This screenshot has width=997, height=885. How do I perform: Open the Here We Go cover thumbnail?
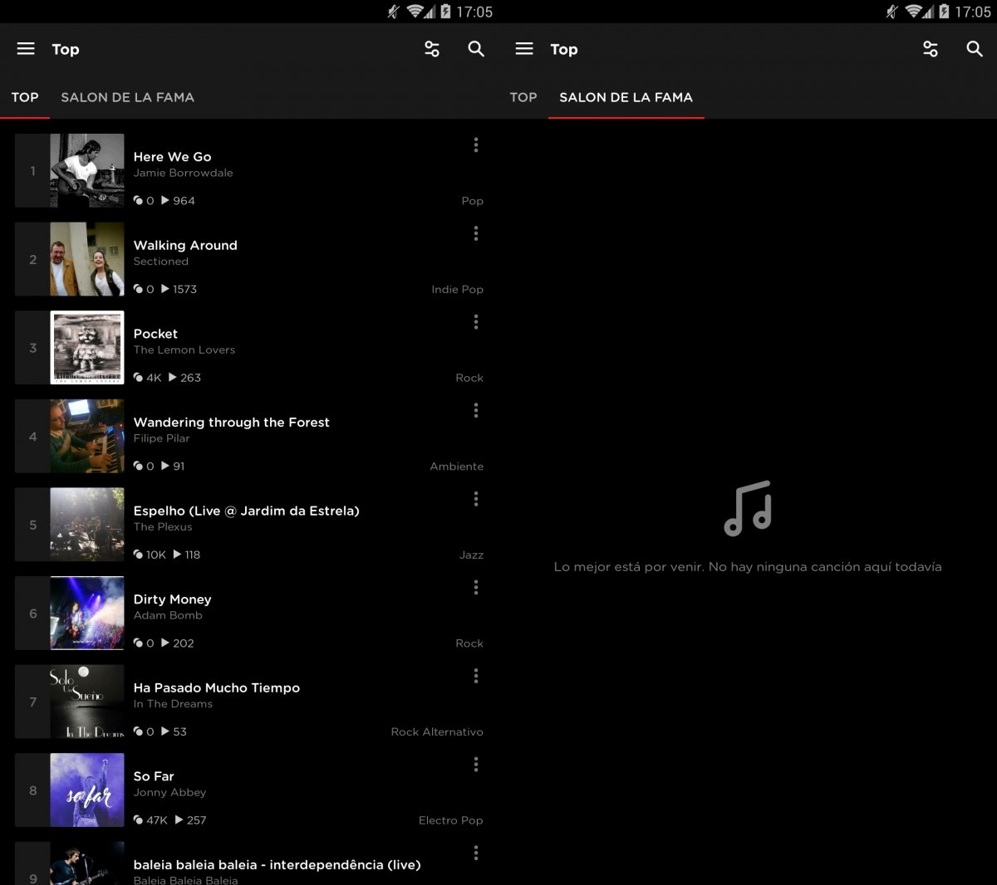coord(87,170)
